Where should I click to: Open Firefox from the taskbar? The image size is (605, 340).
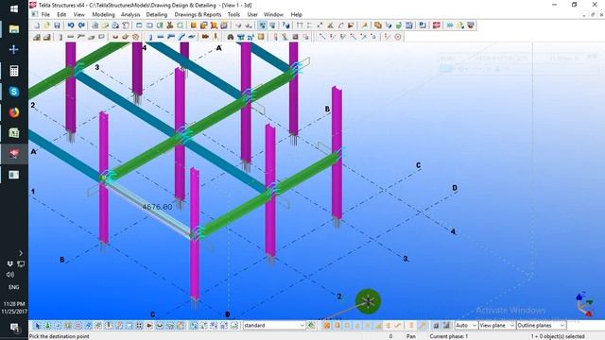[x=14, y=112]
